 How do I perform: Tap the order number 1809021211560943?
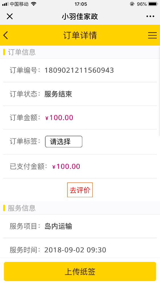79,70
